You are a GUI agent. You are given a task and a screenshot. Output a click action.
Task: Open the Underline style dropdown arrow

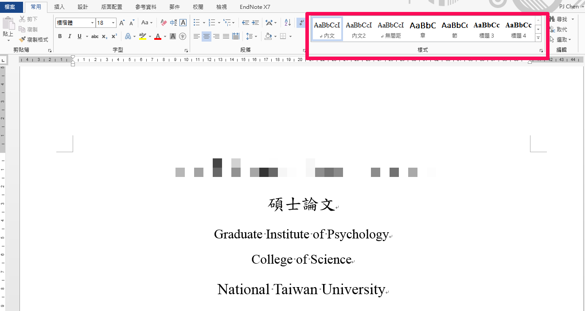87,36
